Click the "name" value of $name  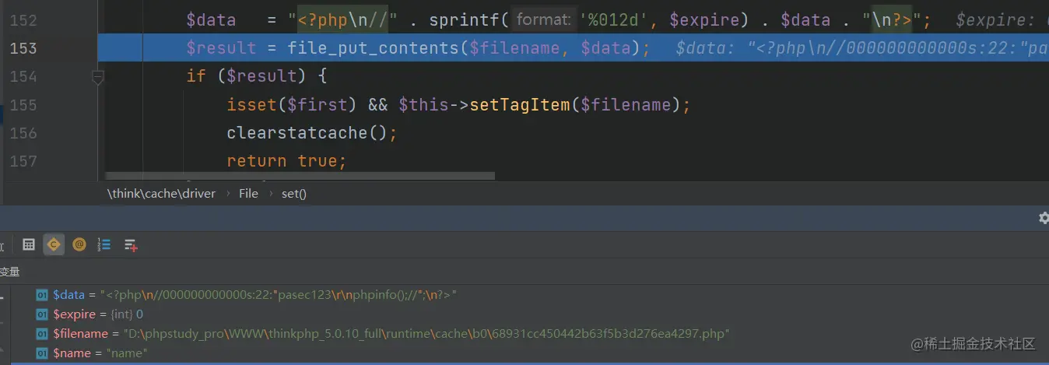pos(127,353)
